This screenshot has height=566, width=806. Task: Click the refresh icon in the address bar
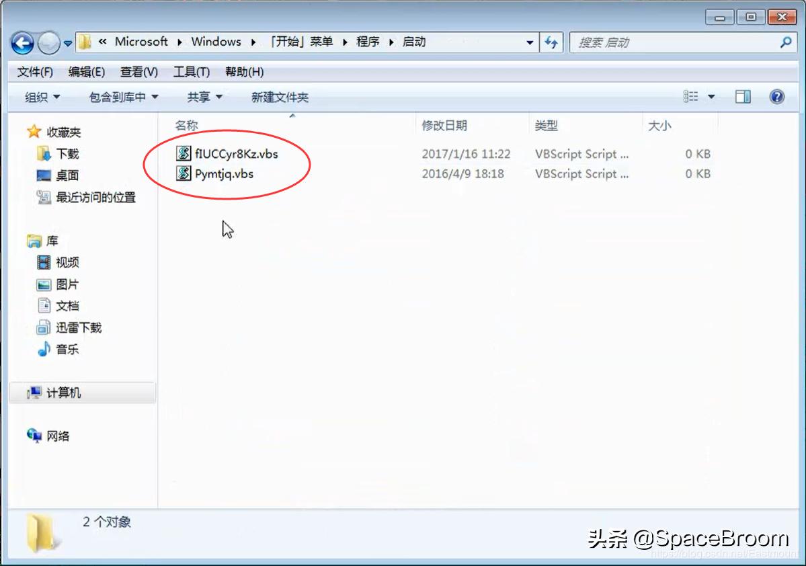pyautogui.click(x=551, y=42)
